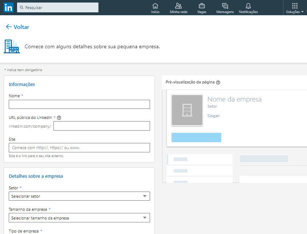Click the Setor text in preview card
Screen dimensions: 307x234
[x=212, y=106]
